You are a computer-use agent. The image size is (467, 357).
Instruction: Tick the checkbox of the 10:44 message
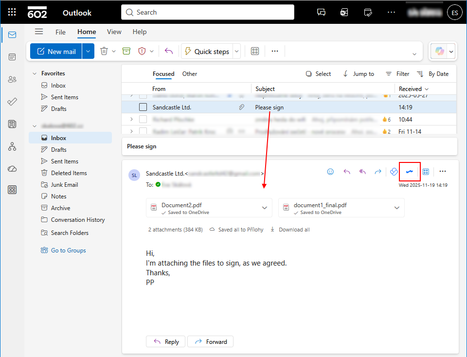[143, 119]
